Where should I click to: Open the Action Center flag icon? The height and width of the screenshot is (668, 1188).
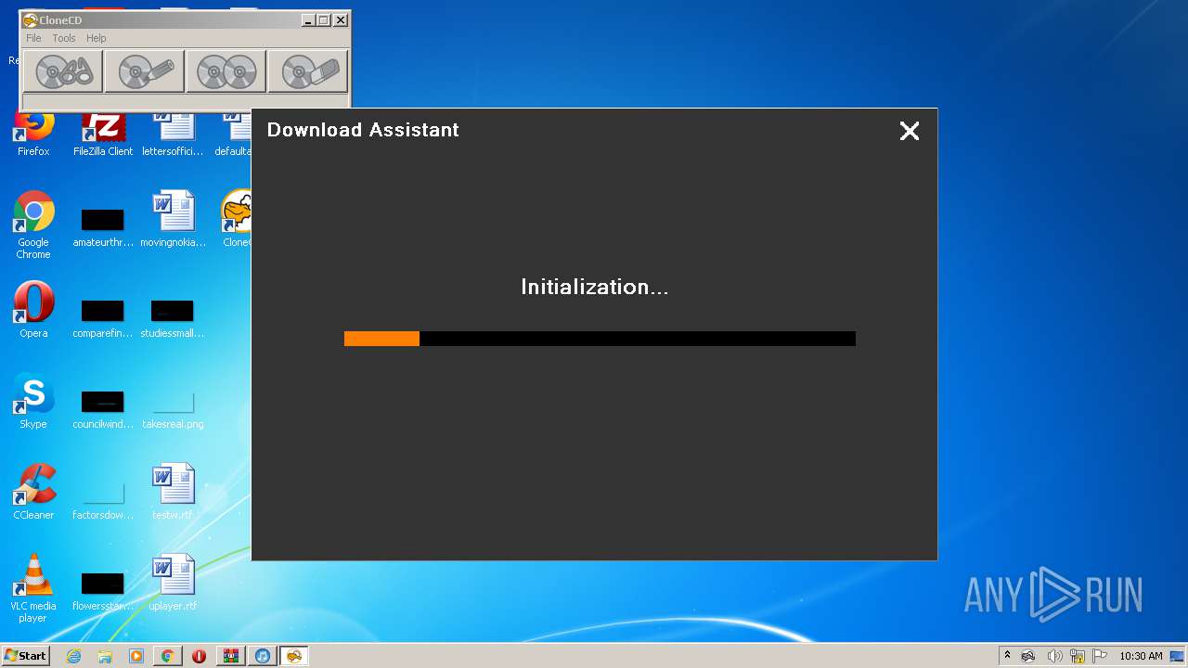point(1100,656)
